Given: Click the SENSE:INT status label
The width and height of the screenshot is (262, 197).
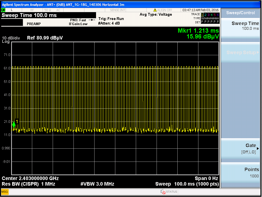Looking at the screenshot, I should 118,10.
